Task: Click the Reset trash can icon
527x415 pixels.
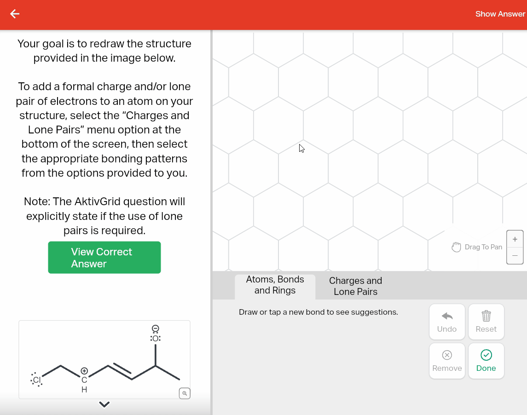Action: click(x=486, y=316)
